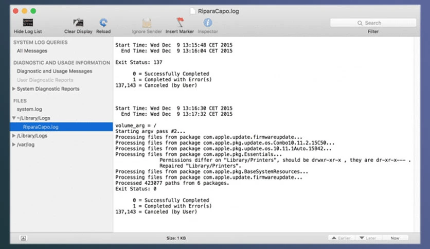Select Diagnostic and Usage Messages

(x=55, y=71)
